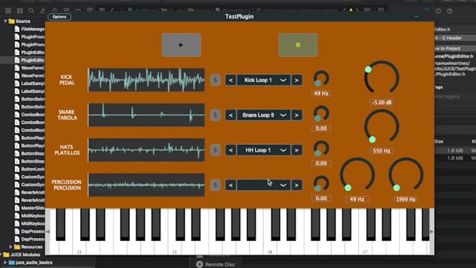Open the search navigator icon
The image size is (476, 268).
point(31,10)
